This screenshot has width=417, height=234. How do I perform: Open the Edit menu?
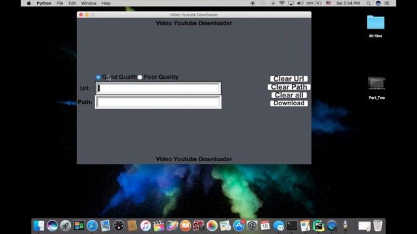coord(72,3)
